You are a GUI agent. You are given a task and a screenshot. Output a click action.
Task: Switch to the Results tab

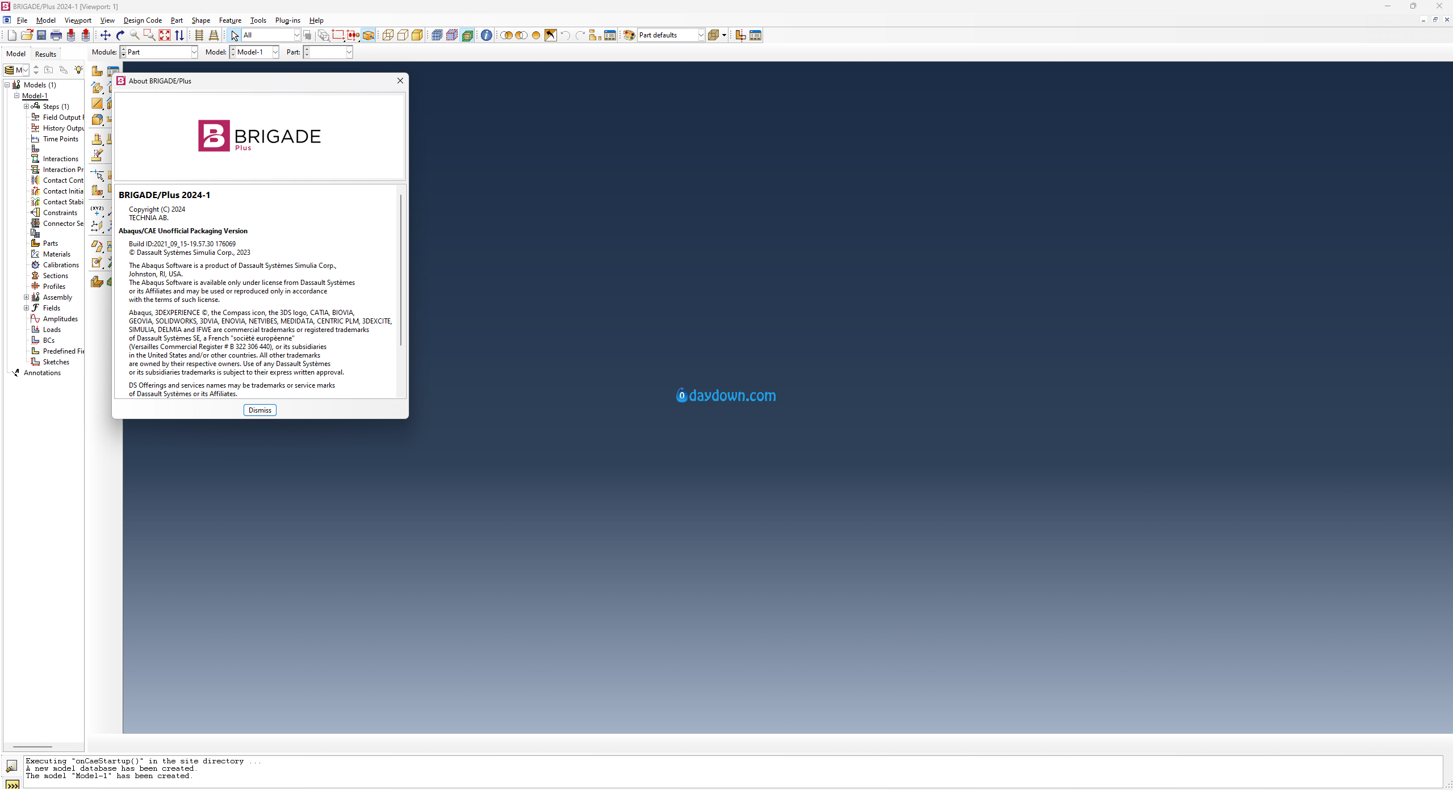click(x=45, y=54)
